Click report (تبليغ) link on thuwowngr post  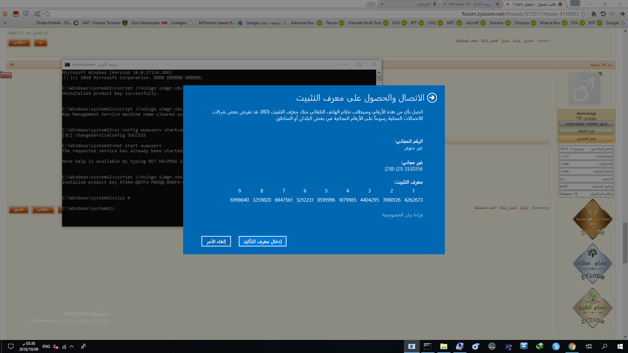pos(524,208)
